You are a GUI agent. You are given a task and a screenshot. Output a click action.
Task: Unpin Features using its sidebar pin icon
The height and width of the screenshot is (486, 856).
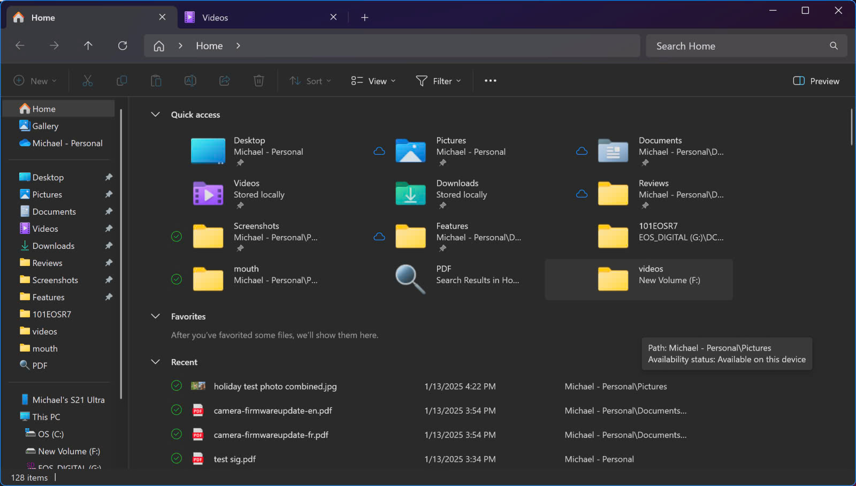109,297
